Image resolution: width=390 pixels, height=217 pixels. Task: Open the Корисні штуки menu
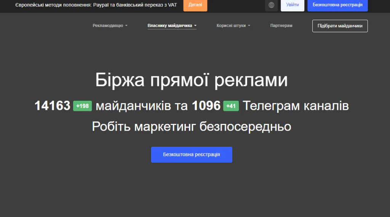[231, 25]
